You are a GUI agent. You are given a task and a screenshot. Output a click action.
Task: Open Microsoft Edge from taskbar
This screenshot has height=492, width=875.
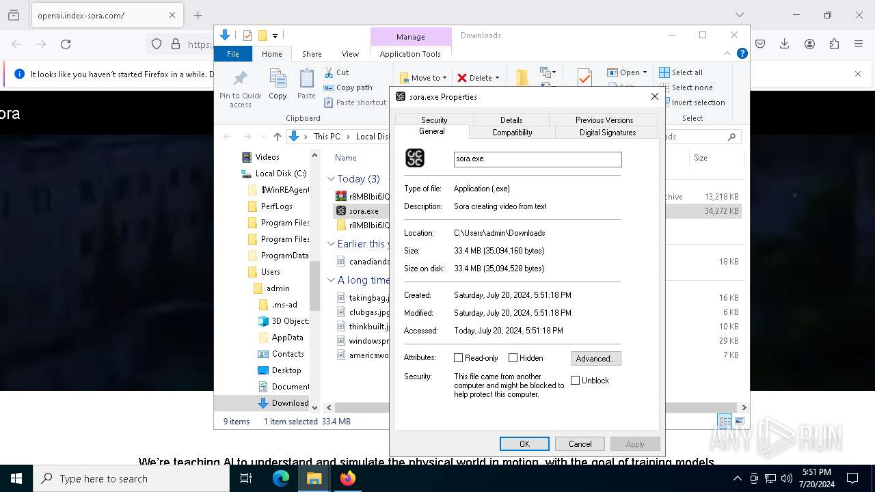click(x=281, y=478)
